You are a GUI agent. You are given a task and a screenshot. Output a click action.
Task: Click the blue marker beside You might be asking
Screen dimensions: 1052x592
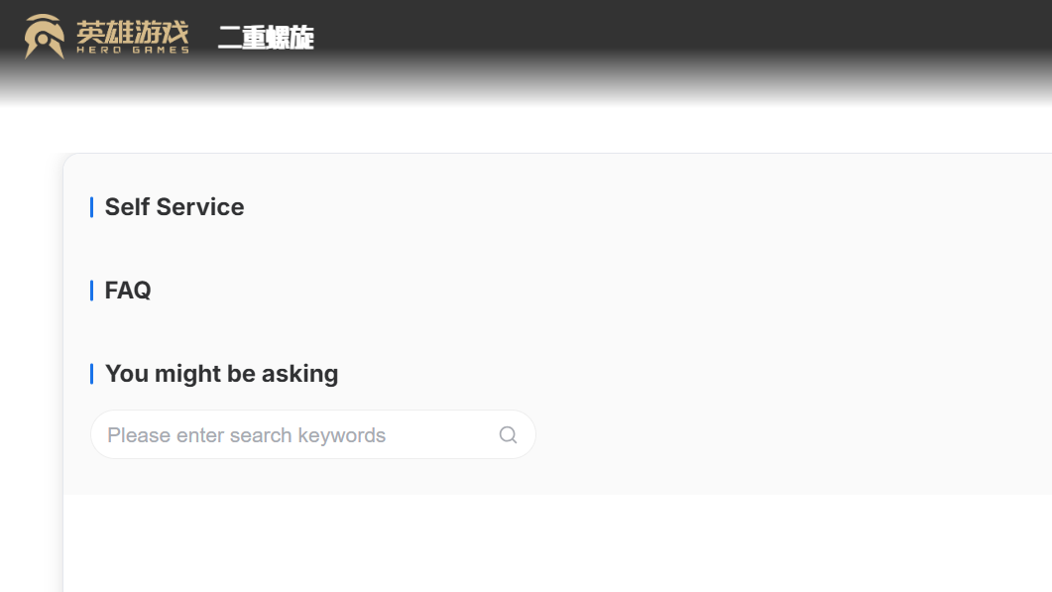coord(91,374)
